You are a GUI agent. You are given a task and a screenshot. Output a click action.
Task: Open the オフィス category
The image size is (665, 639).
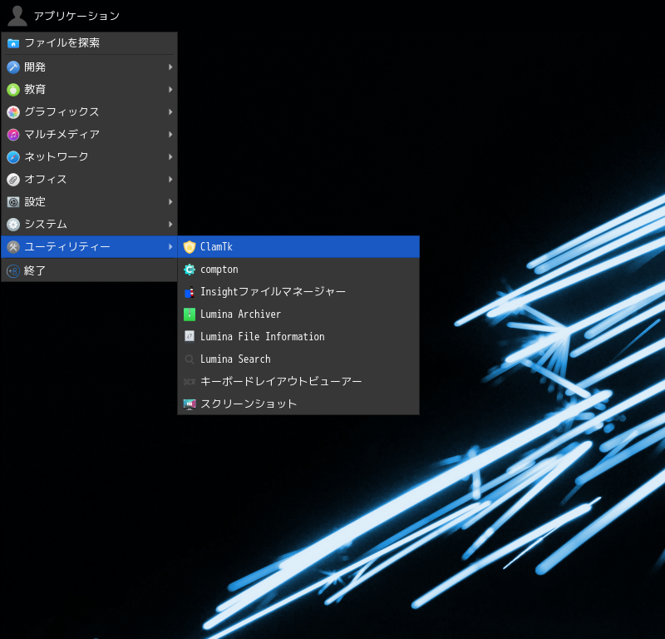click(46, 180)
